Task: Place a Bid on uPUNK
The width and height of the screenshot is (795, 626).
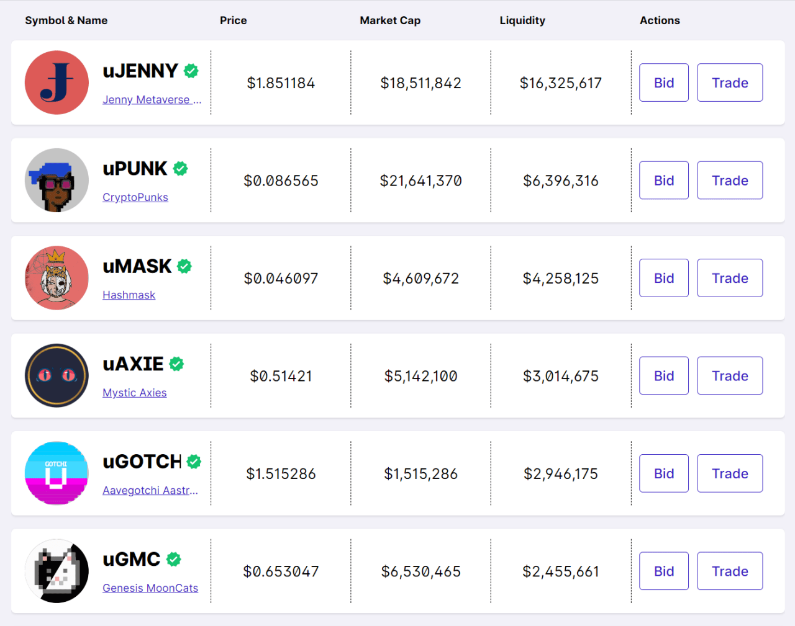Action: coord(664,181)
